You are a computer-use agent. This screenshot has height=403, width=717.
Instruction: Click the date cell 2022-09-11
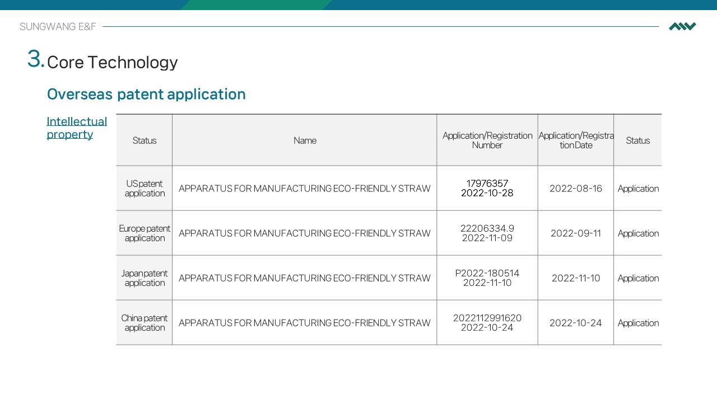(x=576, y=233)
